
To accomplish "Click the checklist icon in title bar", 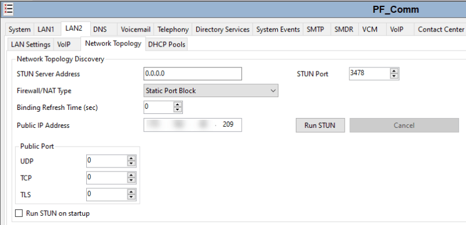I will point(8,9).
